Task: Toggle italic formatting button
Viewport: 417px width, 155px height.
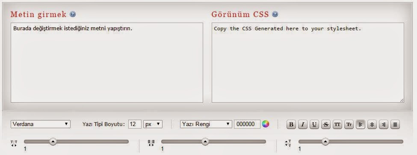Action: click(303, 124)
